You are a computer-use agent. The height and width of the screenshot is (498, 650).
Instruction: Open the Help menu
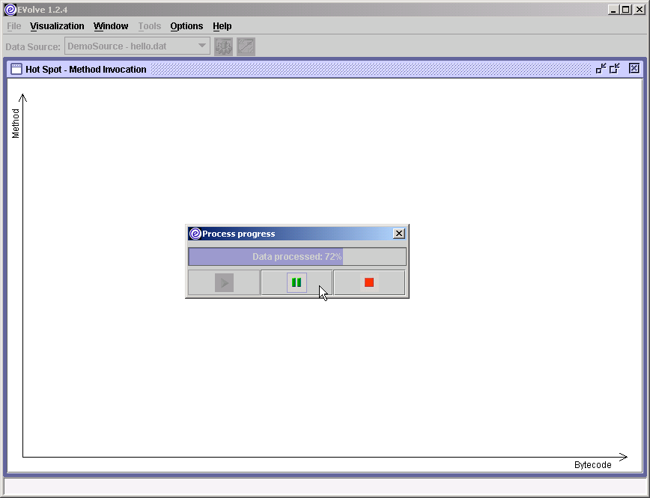pyautogui.click(x=222, y=26)
